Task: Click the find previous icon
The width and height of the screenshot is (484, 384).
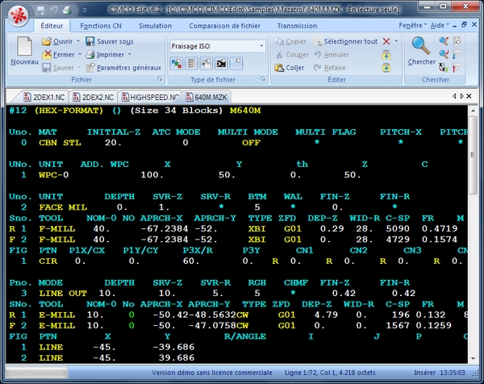Action: pos(444,41)
